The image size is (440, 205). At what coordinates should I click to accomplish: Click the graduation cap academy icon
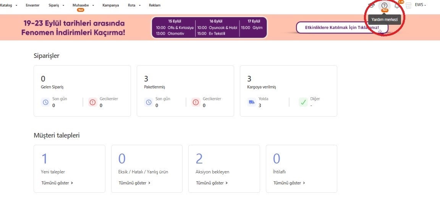(371, 5)
